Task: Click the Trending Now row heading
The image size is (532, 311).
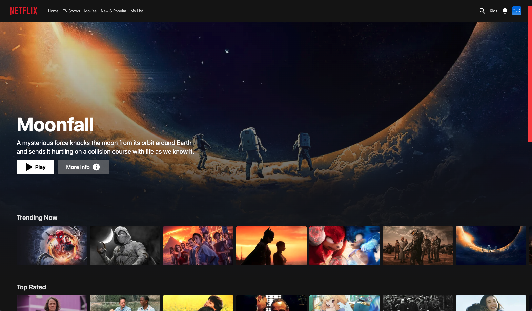Action: click(x=37, y=217)
